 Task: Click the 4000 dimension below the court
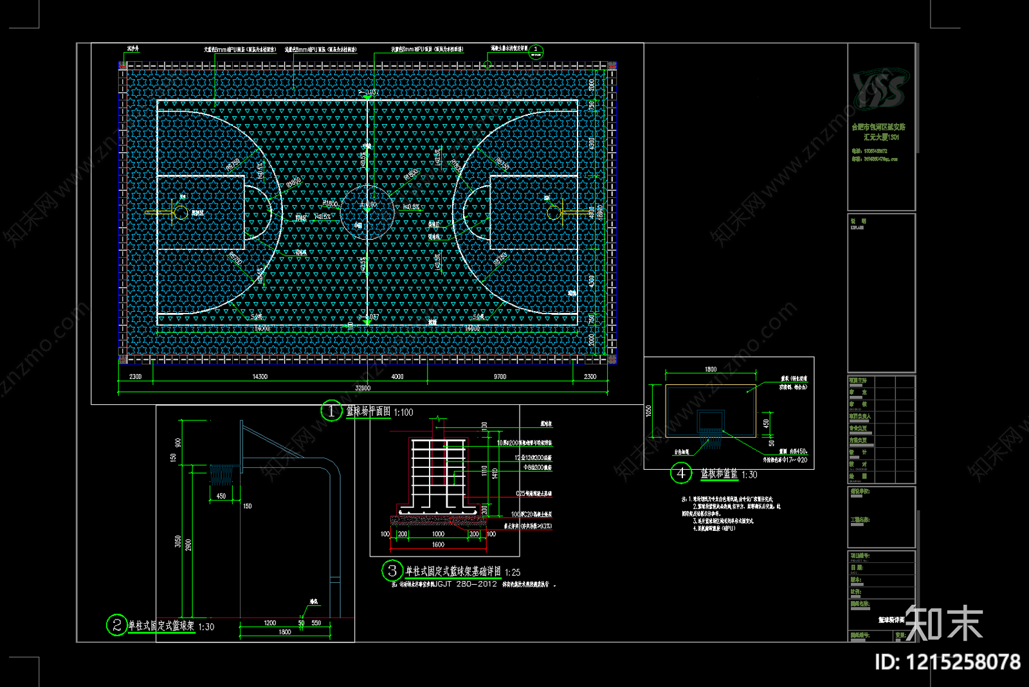(397, 377)
